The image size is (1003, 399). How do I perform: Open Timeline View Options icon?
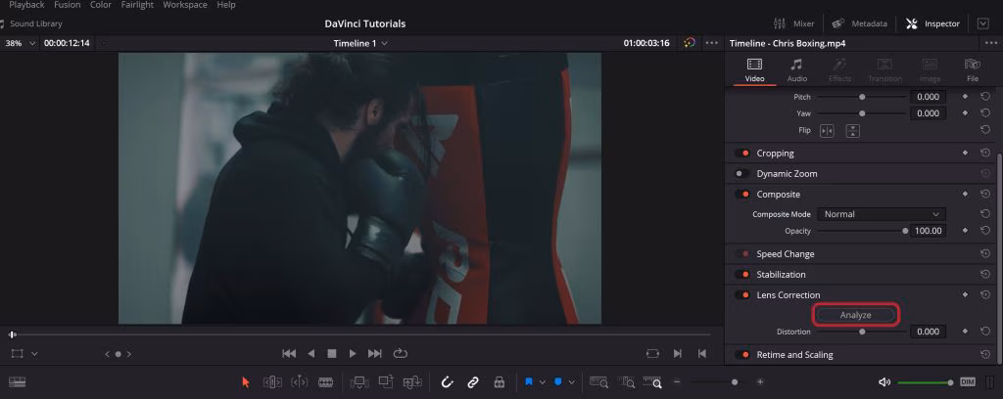(x=17, y=381)
